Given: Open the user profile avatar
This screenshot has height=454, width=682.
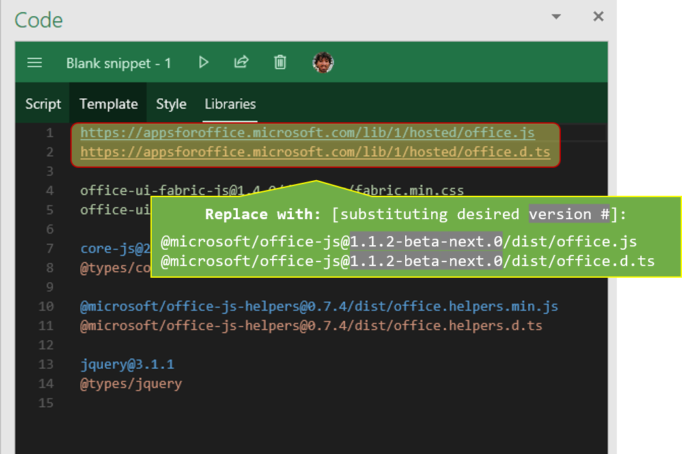Looking at the screenshot, I should [323, 62].
